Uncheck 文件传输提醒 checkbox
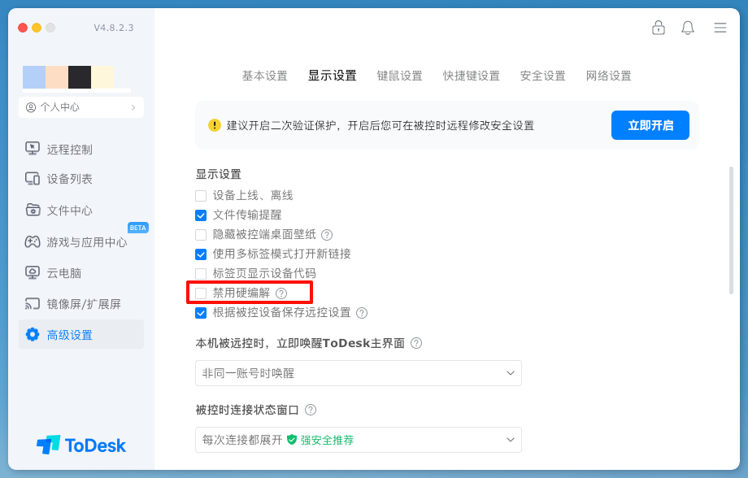This screenshot has width=748, height=478. (x=201, y=215)
